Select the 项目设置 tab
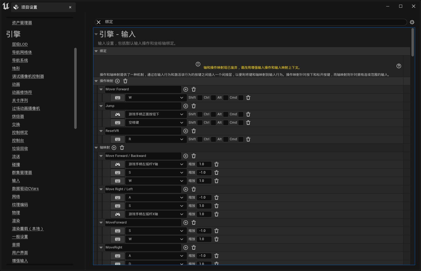 43,7
